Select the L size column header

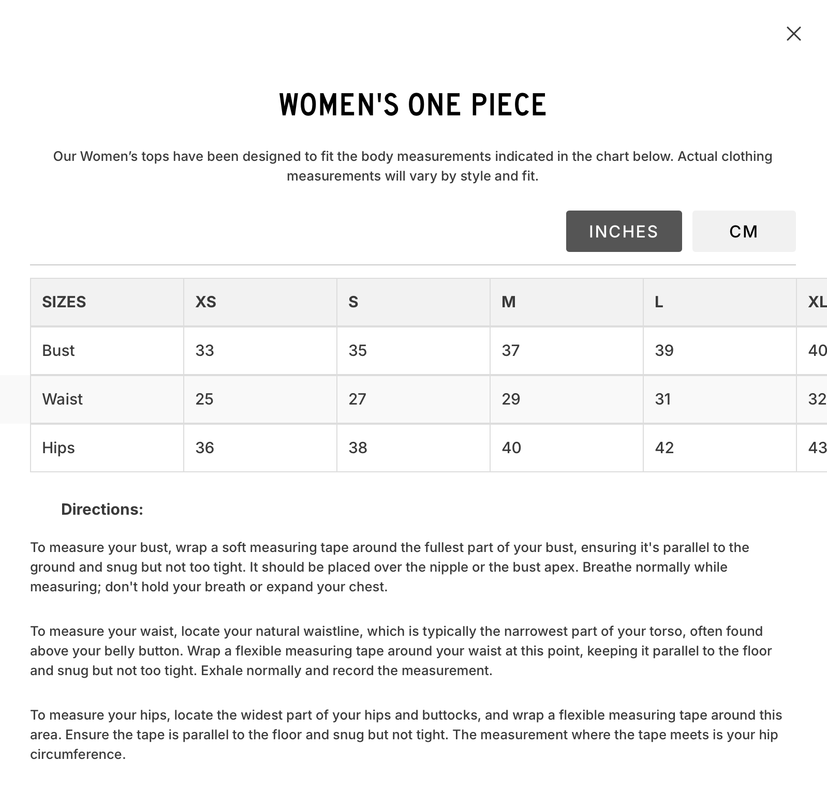pyautogui.click(x=659, y=302)
